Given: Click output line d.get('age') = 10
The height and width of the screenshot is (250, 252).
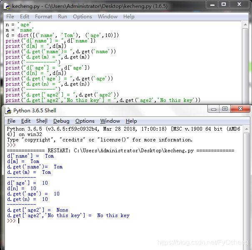Looking at the screenshot, I should click(33, 194).
